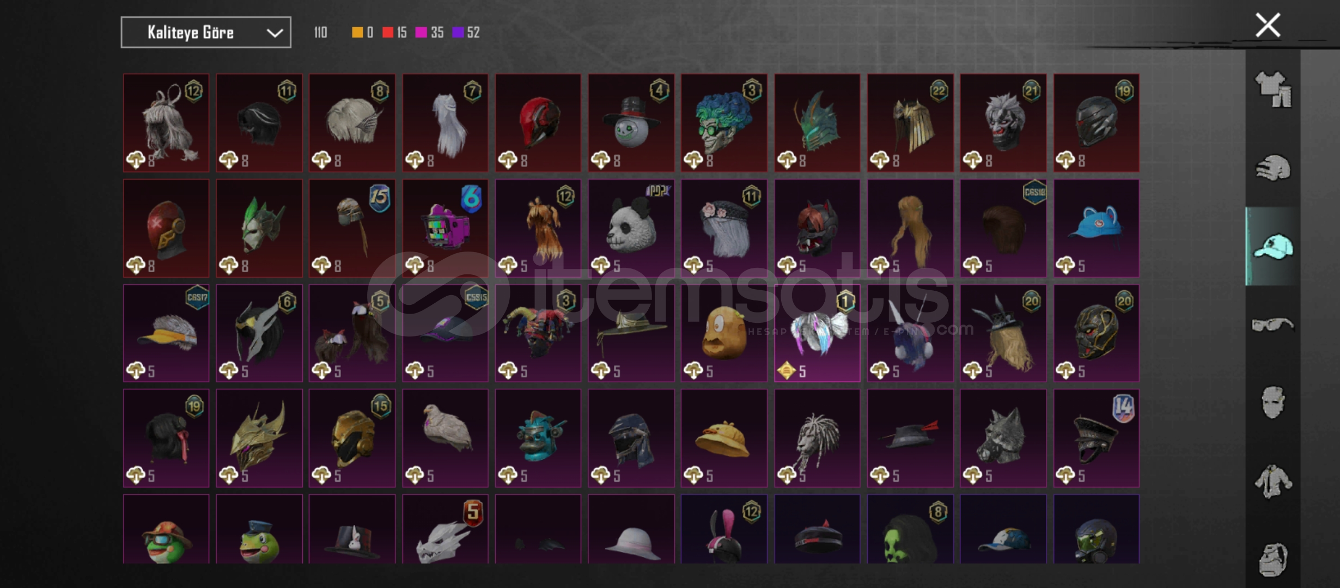Select the highlighted pigtails hair item
1340x588 pixels.
click(817, 333)
